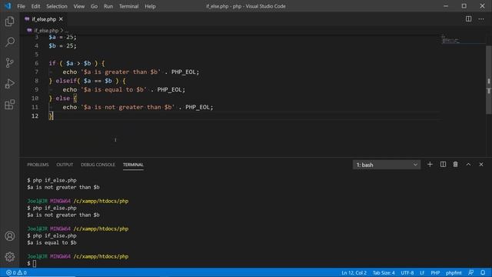This screenshot has height=277, width=492.
Task: Close the terminal panel
Action: [481, 164]
